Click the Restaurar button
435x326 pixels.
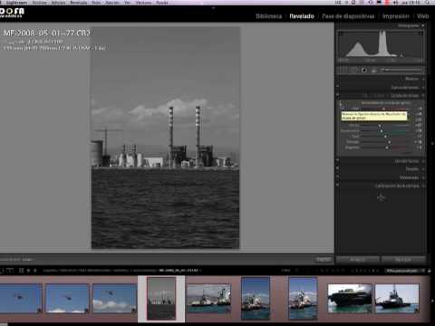pyautogui.click(x=403, y=259)
